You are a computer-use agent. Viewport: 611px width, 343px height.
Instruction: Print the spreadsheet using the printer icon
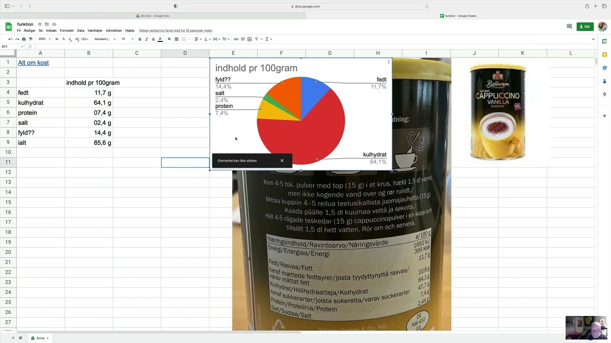[x=24, y=39]
